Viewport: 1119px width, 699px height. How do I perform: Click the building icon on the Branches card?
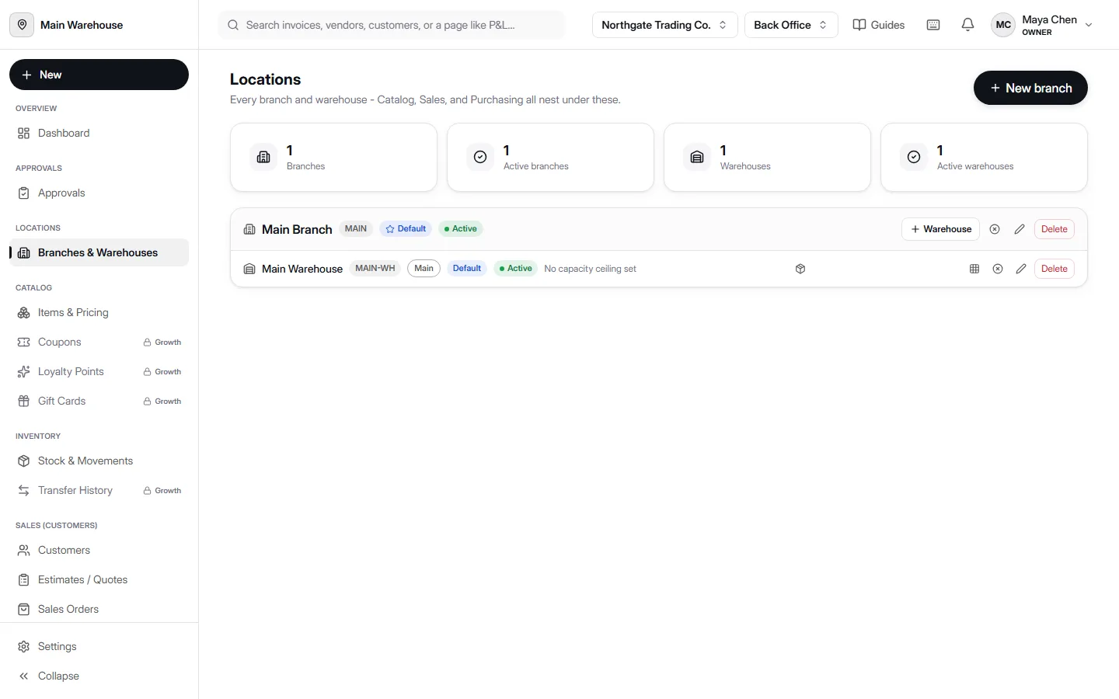pos(263,157)
